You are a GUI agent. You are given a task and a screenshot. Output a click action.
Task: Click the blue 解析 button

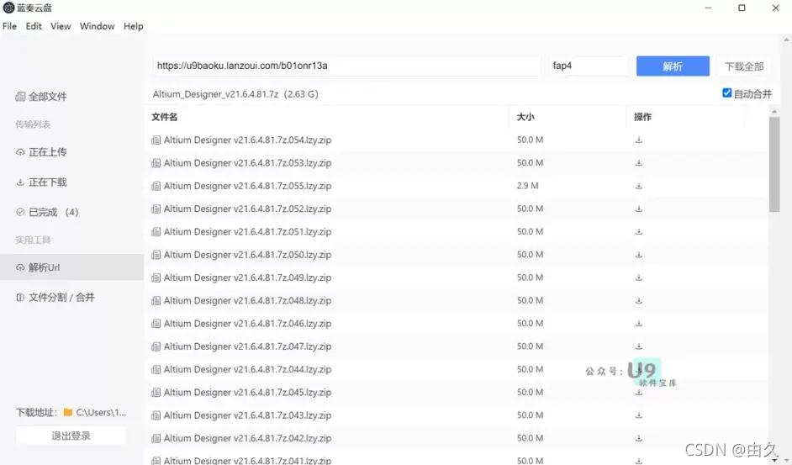click(673, 66)
